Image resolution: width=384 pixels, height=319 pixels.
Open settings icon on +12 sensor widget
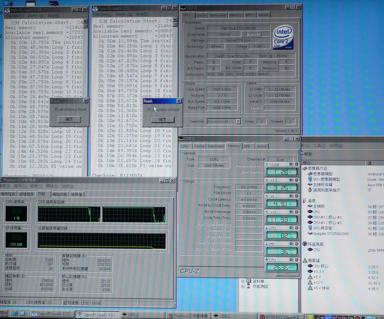292,212
